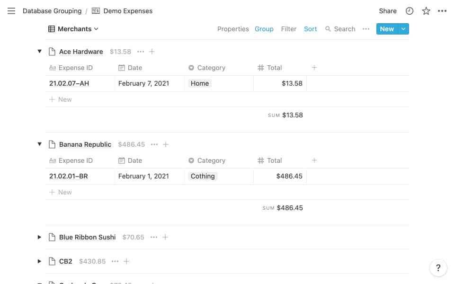Screen dimensions: 455x284
Task: Open the Merchants view switcher dropdown
Action: (x=73, y=29)
